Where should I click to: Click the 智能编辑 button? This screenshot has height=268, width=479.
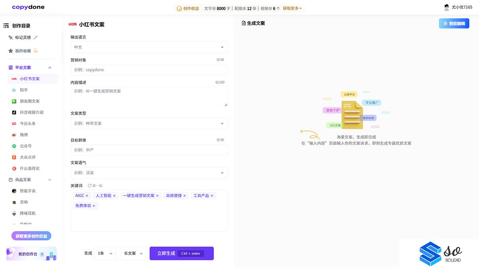click(x=454, y=24)
